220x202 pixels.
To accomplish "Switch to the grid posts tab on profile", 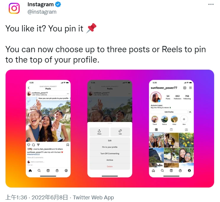I will [156, 130].
